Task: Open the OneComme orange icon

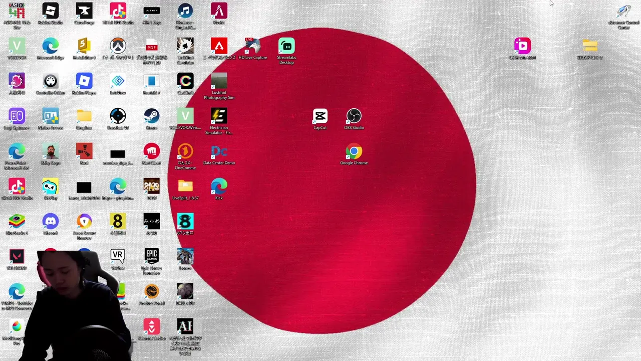Action: (185, 156)
